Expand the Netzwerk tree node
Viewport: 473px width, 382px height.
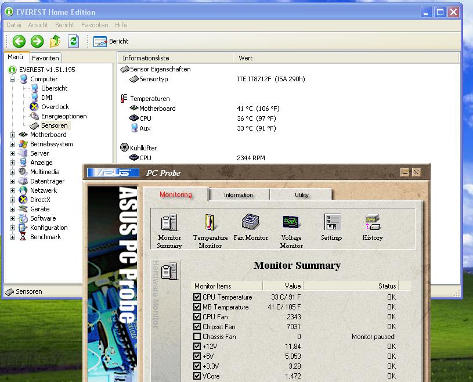(12, 190)
